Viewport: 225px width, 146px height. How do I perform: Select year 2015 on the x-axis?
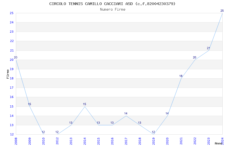pyautogui.click(x=98, y=141)
